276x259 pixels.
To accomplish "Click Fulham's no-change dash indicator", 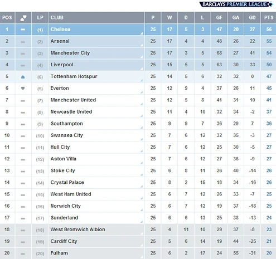I will tap(23, 253).
